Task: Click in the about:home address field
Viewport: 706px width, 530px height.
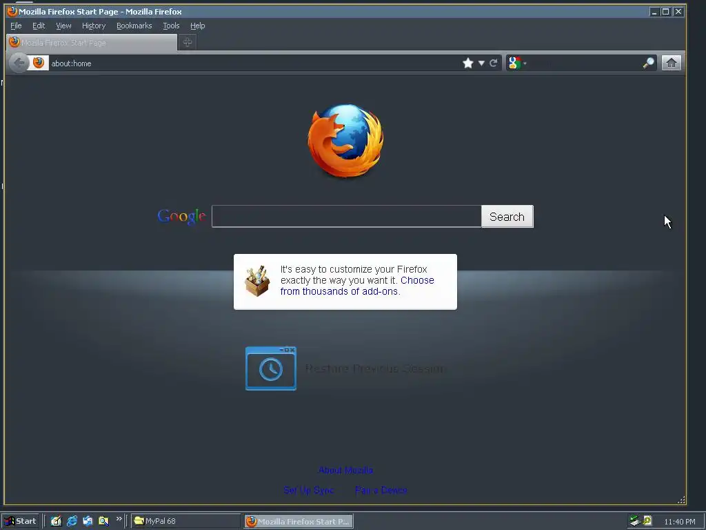Action: coord(254,63)
